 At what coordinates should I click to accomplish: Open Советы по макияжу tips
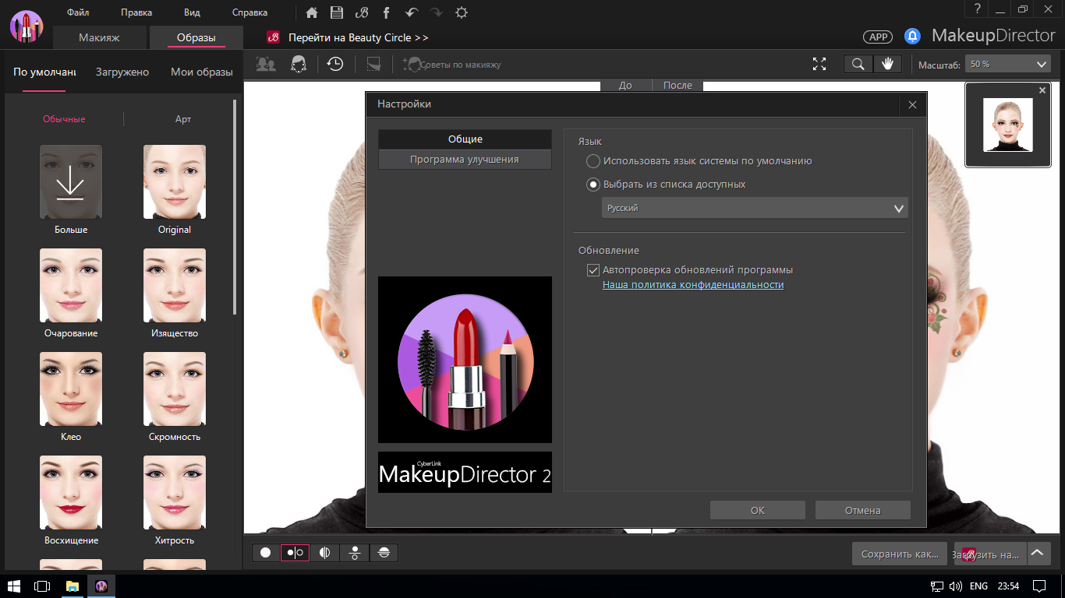[x=452, y=65]
